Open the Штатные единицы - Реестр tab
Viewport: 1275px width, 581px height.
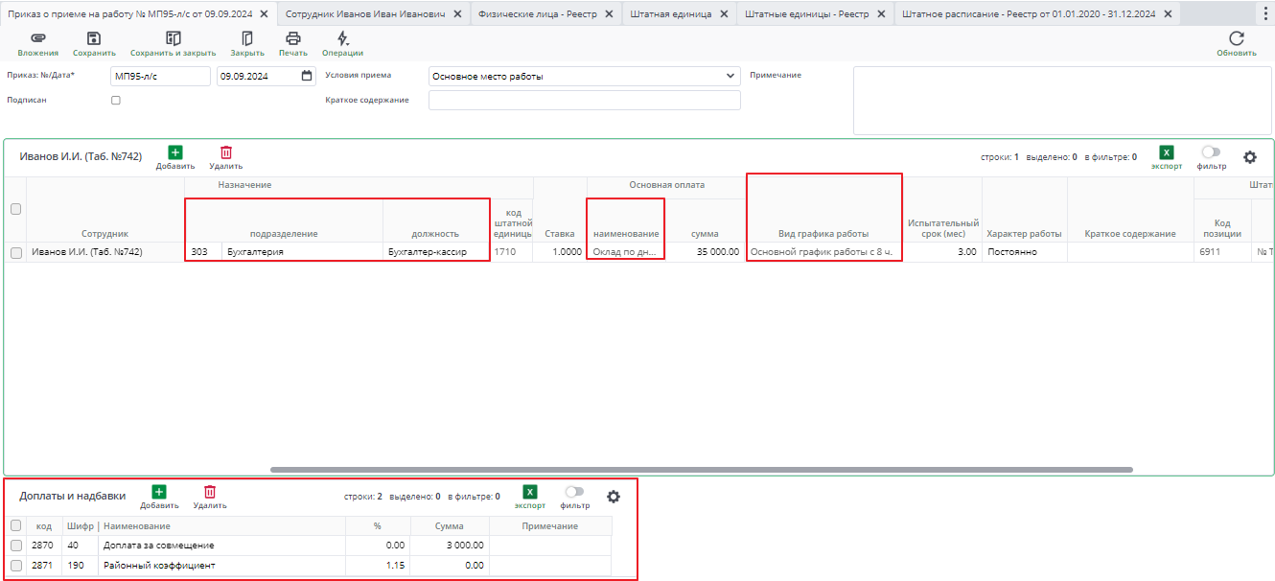click(x=806, y=13)
